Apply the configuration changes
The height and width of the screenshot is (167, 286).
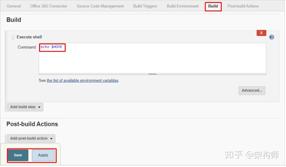point(43,155)
